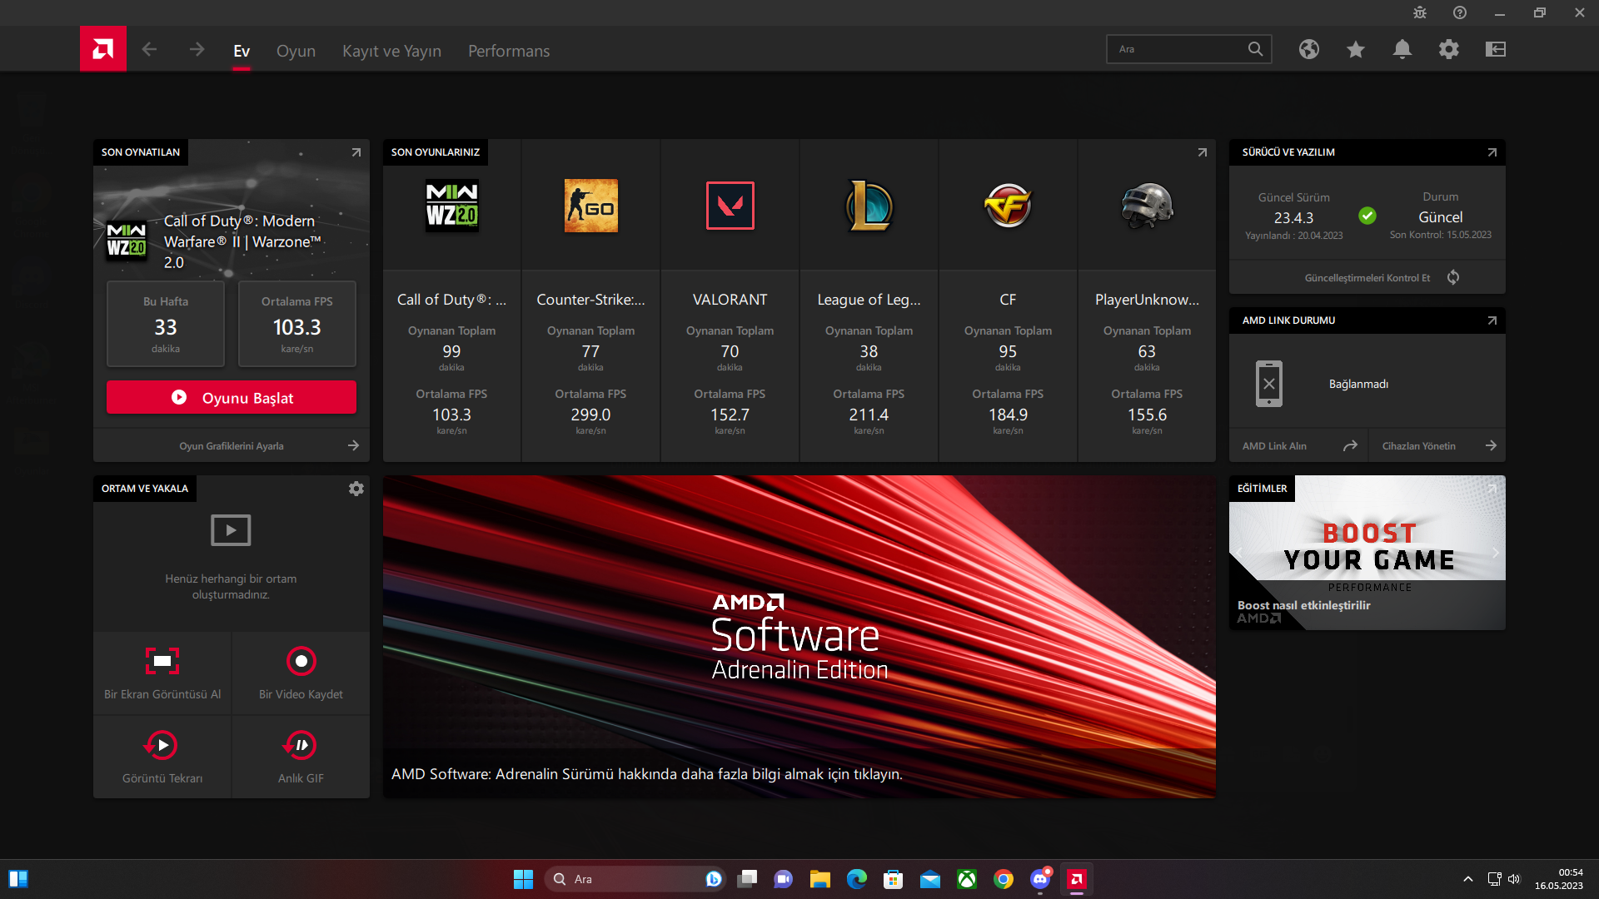Screen dimensions: 1599x899
Task: Open CrossFire CF game tile
Action: [1009, 300]
